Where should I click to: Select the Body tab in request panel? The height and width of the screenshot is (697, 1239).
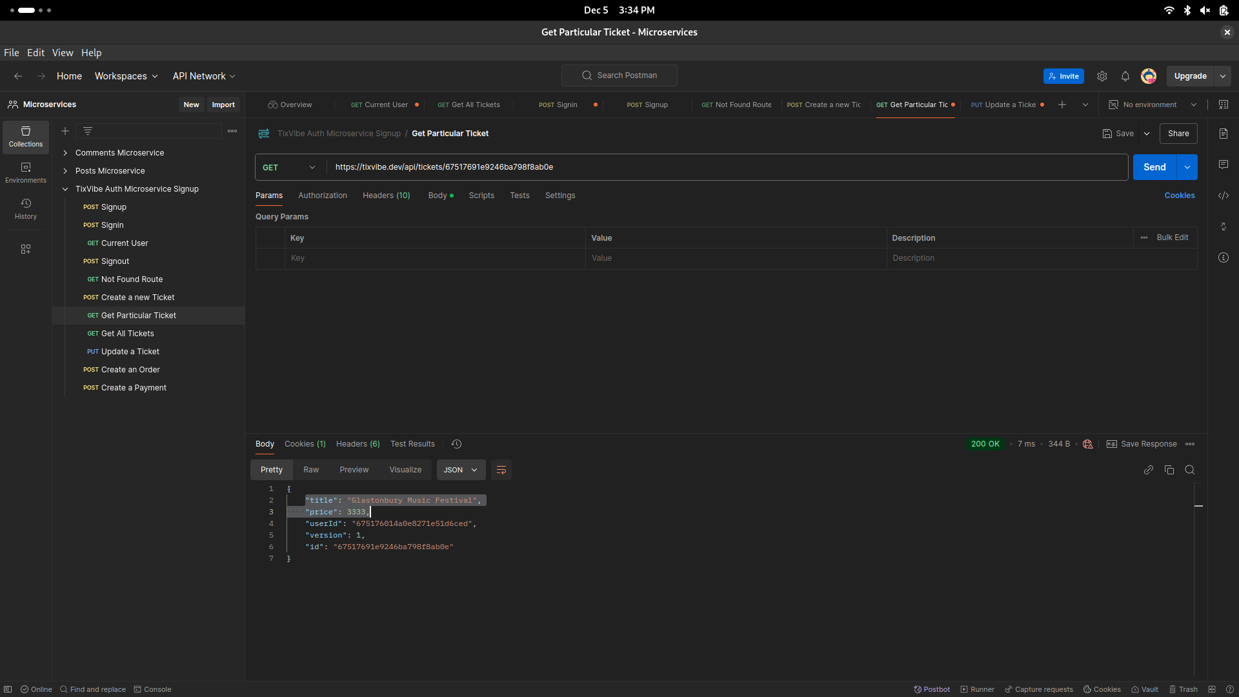tap(436, 195)
